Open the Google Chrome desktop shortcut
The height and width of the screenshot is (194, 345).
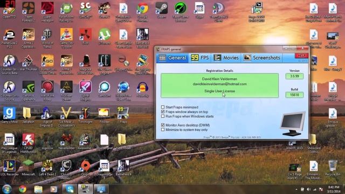point(142,11)
